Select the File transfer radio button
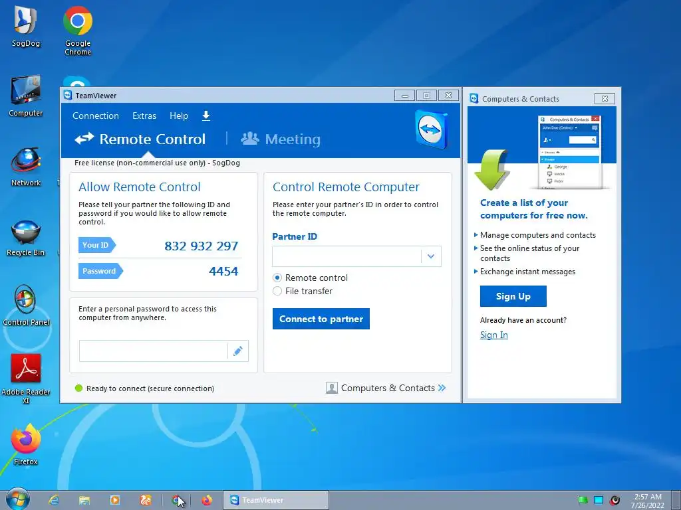 click(x=277, y=291)
